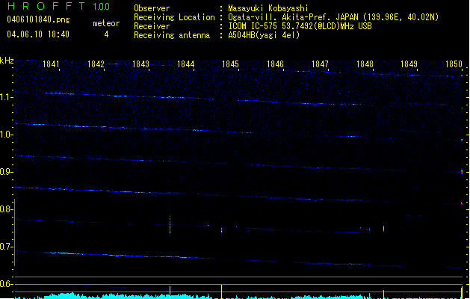The height and width of the screenshot is (299, 470).
Task: Click the 1842 time axis marker
Action: [x=96, y=64]
